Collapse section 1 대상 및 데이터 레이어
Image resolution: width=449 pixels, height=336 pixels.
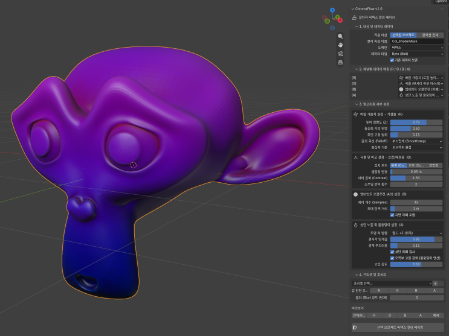[357, 27]
